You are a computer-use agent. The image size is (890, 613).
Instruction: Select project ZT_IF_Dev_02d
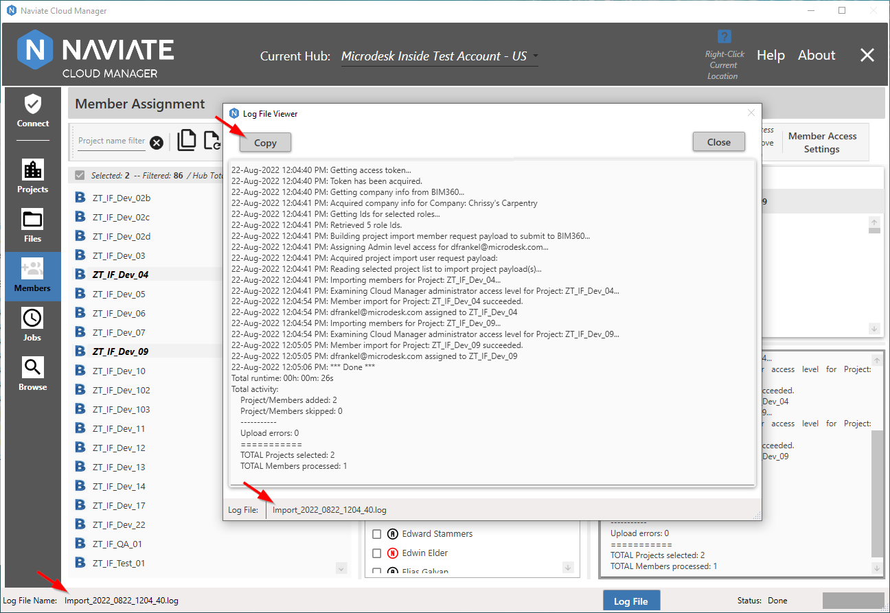tap(122, 236)
